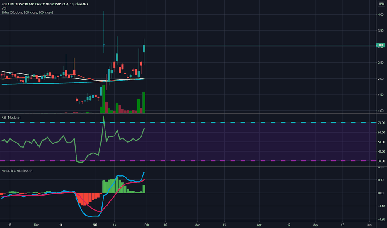Select the green horizontal line near 4.00
The height and width of the screenshot is (228, 387).
click(193, 11)
